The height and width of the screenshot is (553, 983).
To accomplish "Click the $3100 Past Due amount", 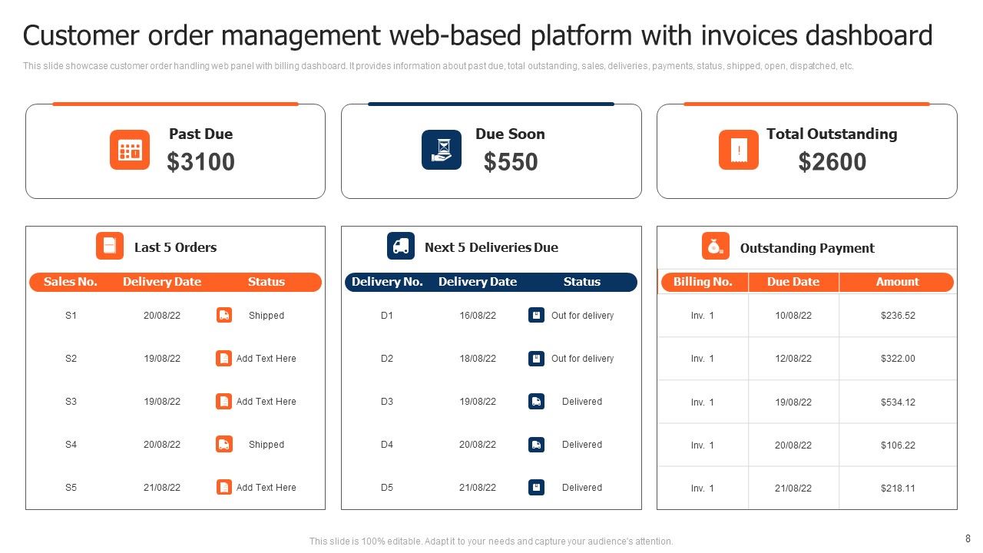I will tap(201, 162).
